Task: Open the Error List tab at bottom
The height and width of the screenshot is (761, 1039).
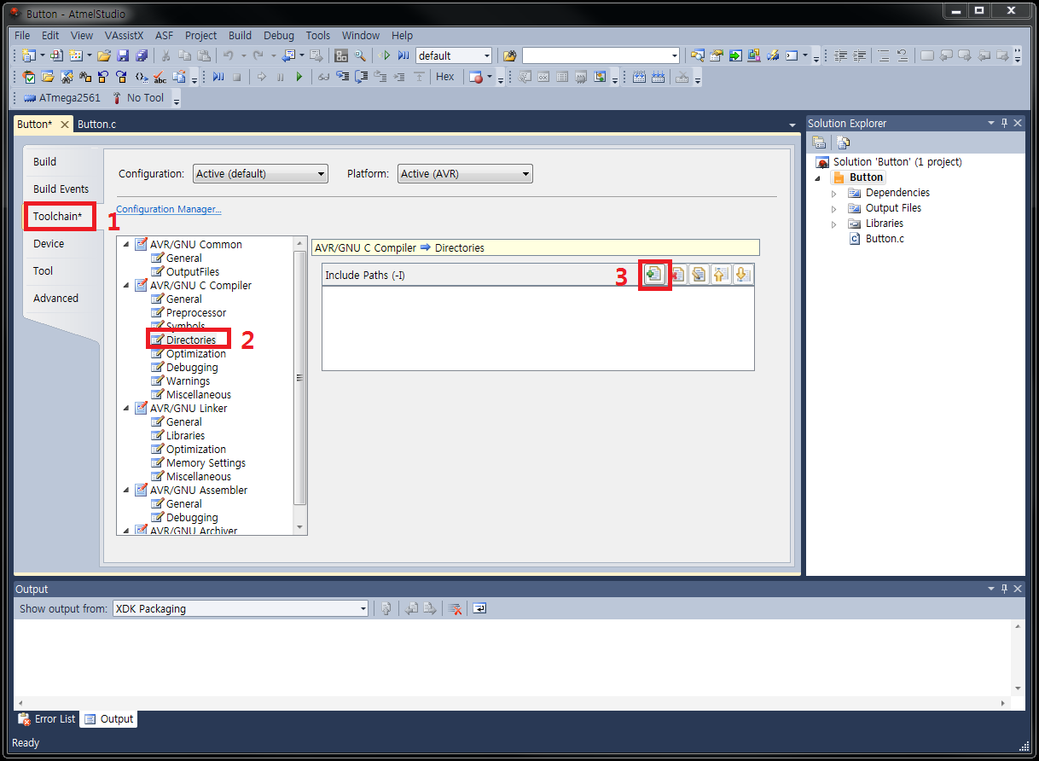Action: pyautogui.click(x=48, y=719)
